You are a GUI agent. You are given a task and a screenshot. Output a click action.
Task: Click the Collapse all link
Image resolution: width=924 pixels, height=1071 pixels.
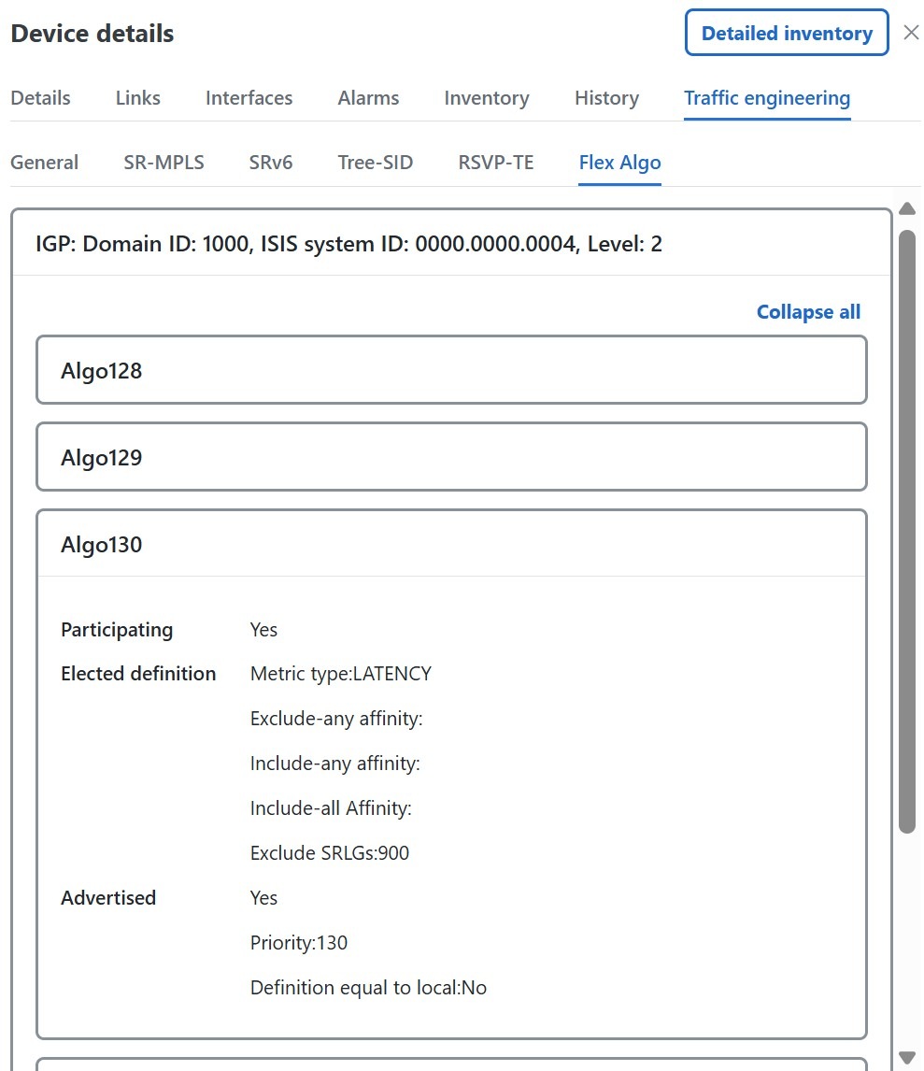click(807, 311)
